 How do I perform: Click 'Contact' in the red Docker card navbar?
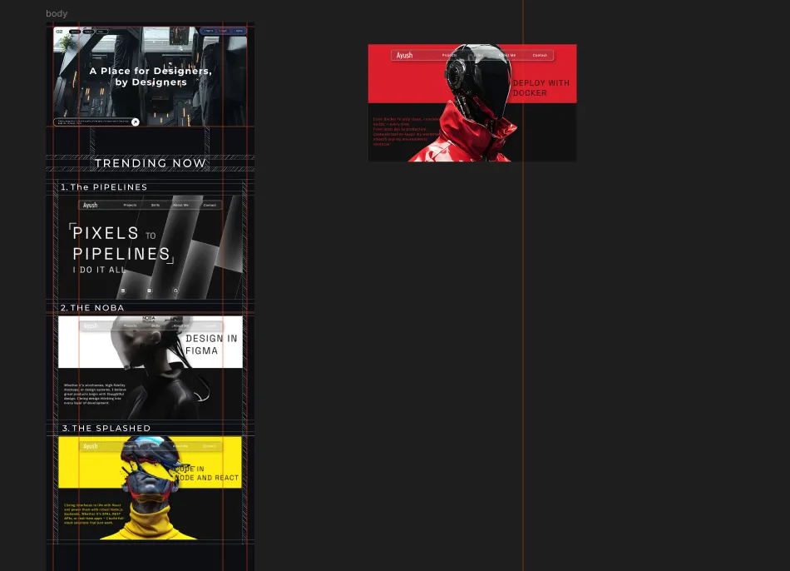[x=540, y=56]
